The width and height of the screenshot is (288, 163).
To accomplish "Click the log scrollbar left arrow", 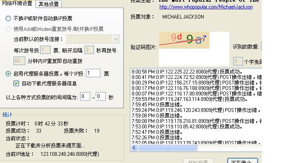I will [x=134, y=147].
